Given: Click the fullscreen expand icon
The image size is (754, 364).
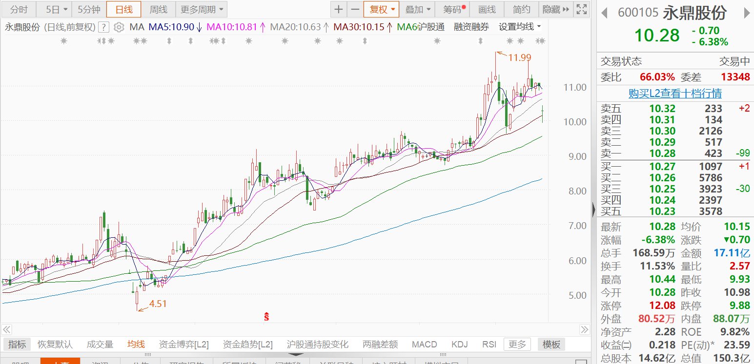Looking at the screenshot, I should pos(581,9).
